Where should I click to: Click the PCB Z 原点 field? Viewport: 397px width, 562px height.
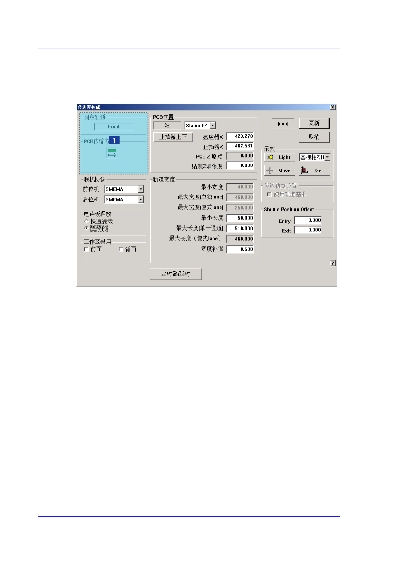[x=240, y=156]
